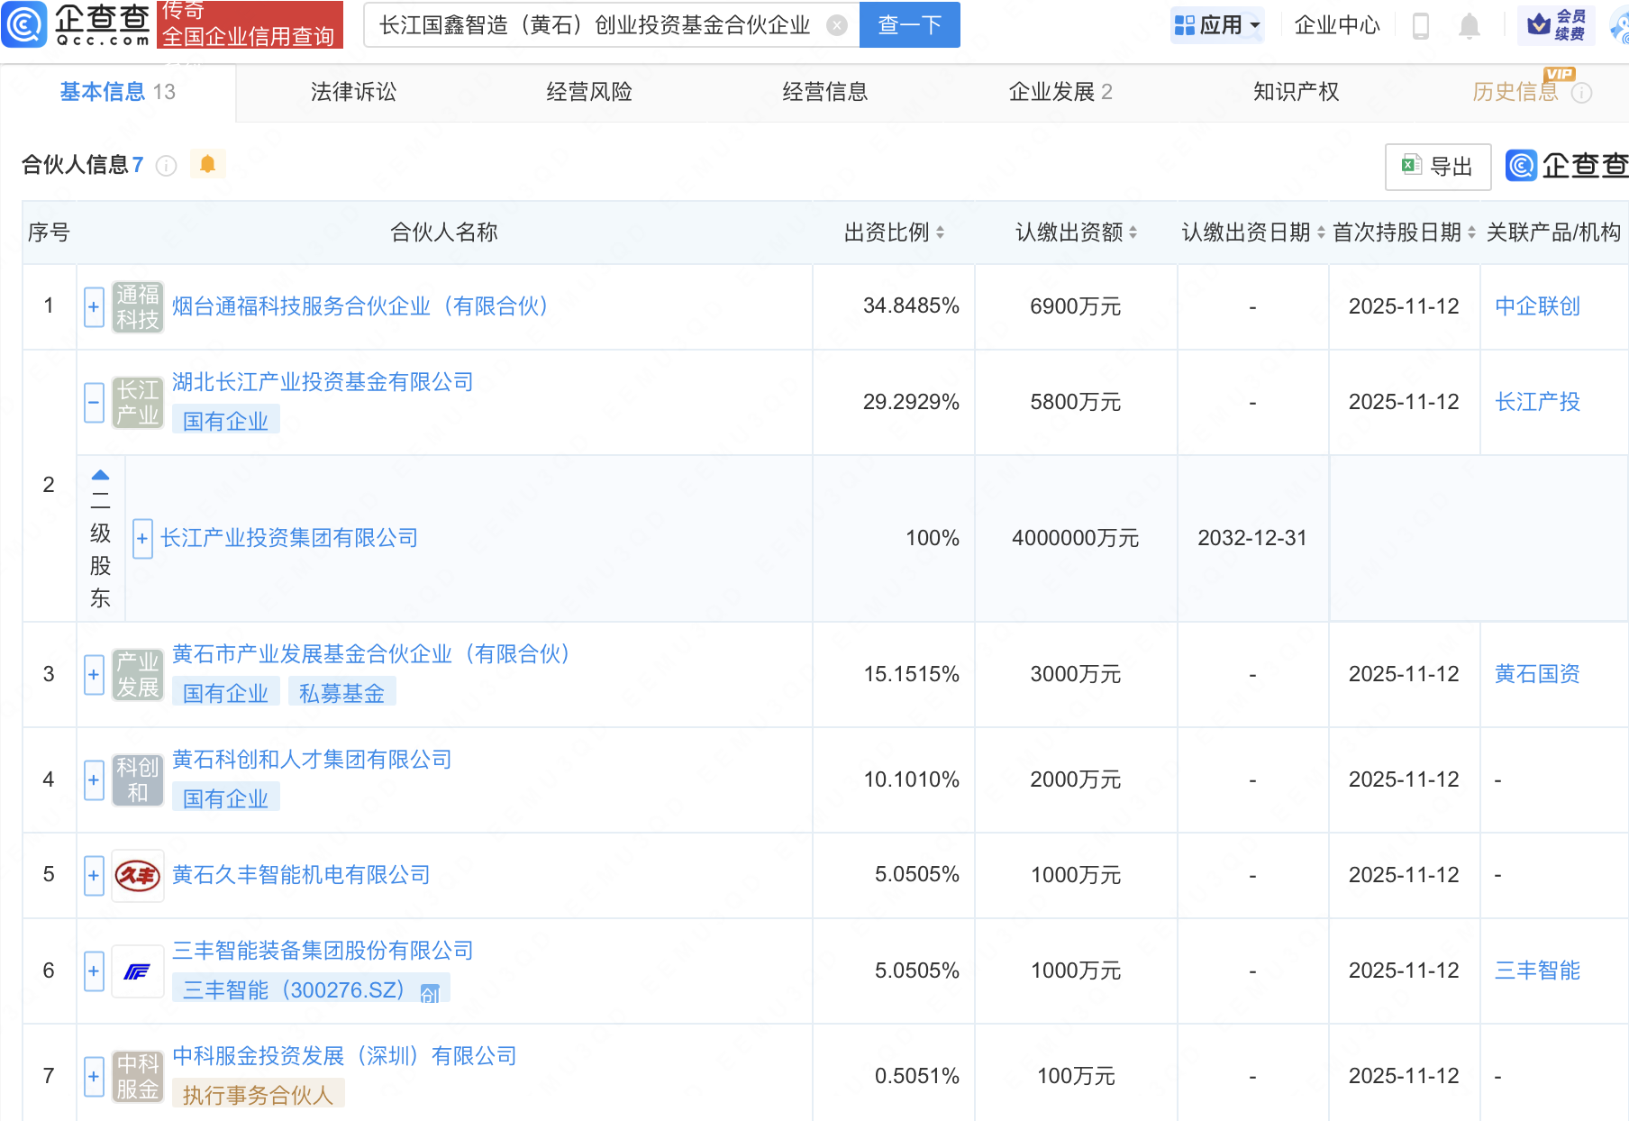The width and height of the screenshot is (1629, 1121).
Task: Click the orange bell alert beside 合伙人信息
Action: (x=207, y=164)
